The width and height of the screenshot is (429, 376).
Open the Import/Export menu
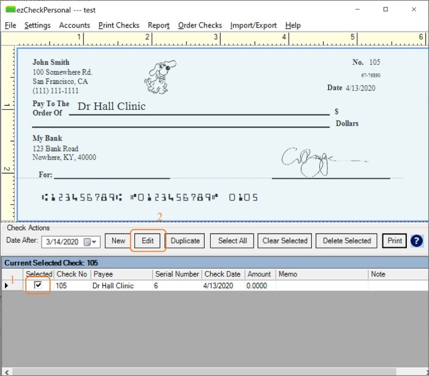click(x=253, y=25)
